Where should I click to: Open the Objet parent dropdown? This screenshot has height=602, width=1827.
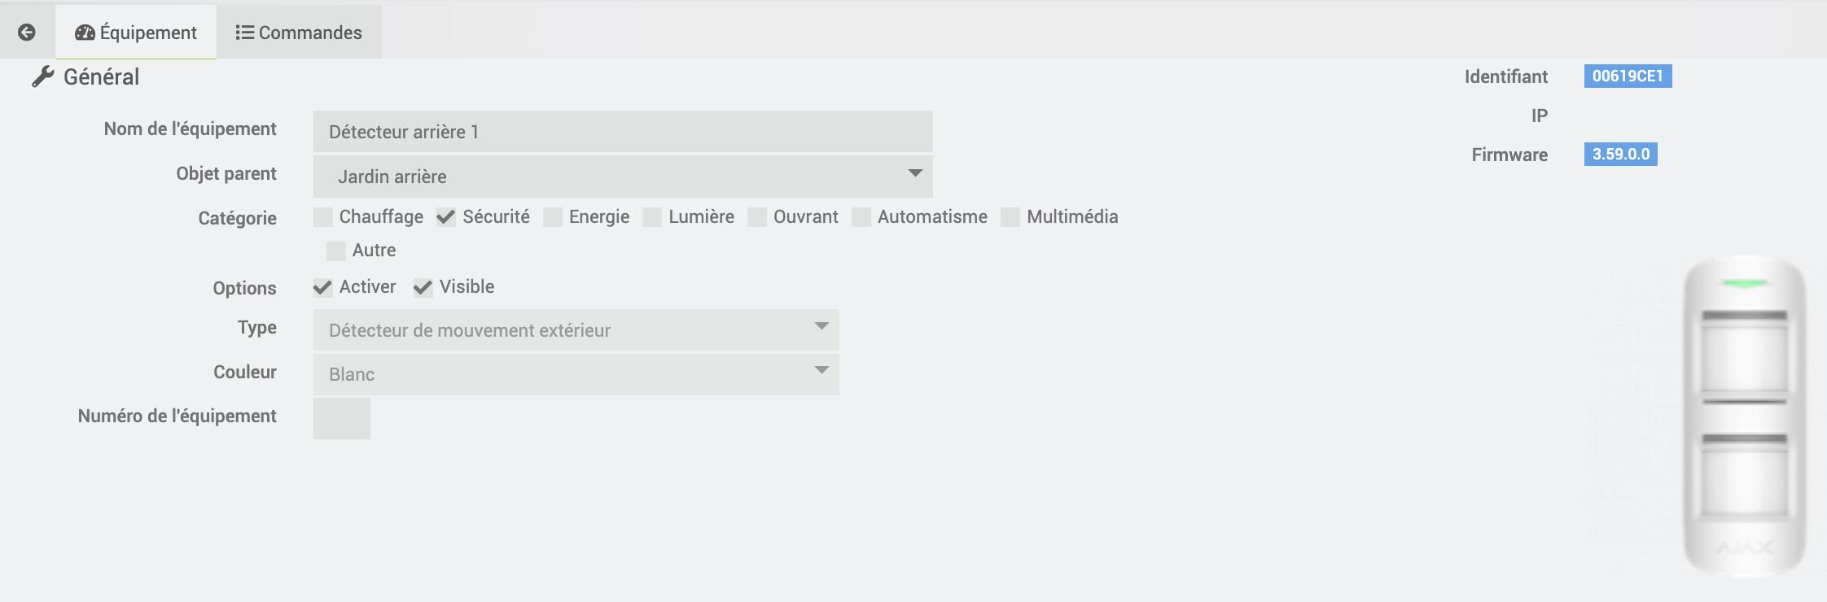(623, 177)
